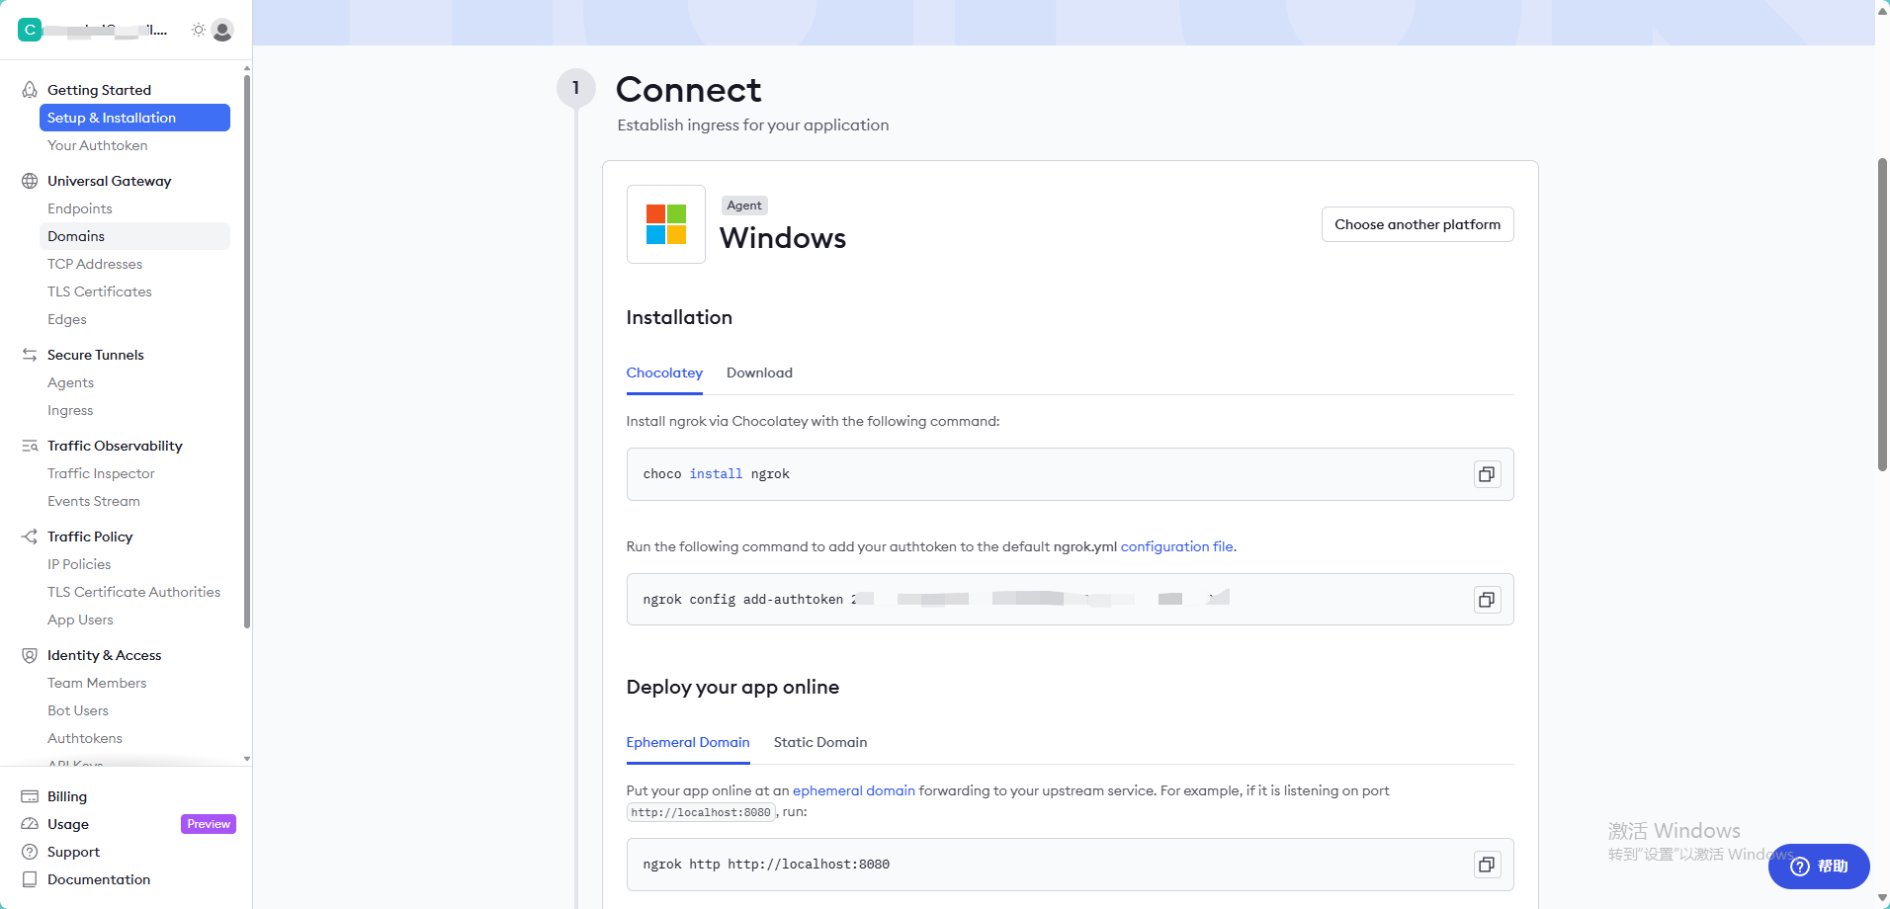Open Events Stream page

(94, 501)
